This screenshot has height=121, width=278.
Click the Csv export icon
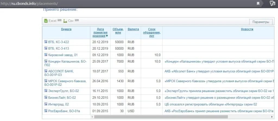coord(65,21)
